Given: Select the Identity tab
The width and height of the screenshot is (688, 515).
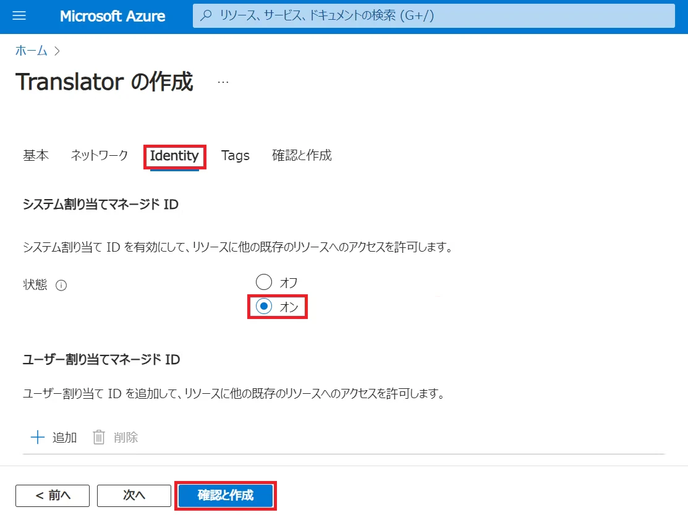Looking at the screenshot, I should coord(174,156).
